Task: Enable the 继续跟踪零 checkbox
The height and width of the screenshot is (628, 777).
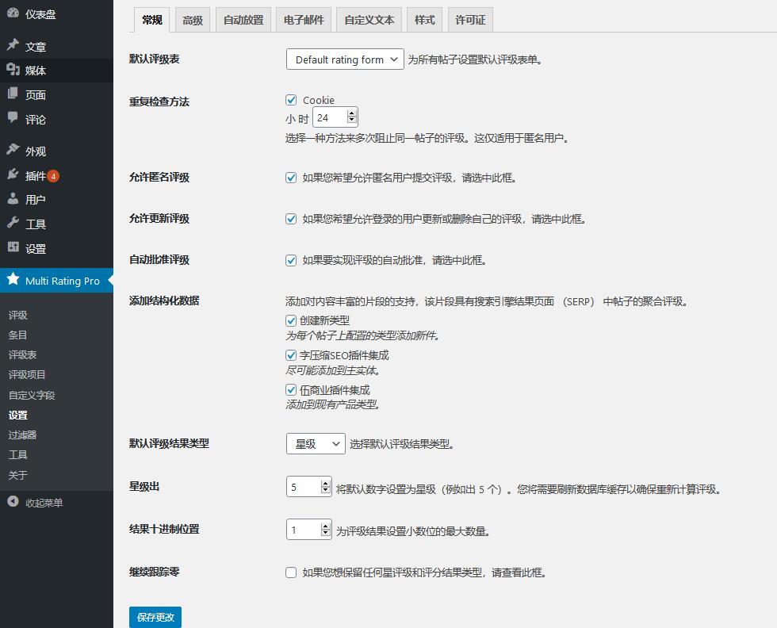Action: pos(291,572)
